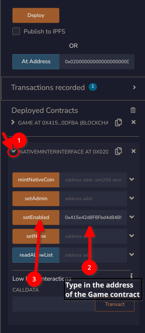145x333 pixels.
Task: Focus the setAdmin address input field
Action: pyautogui.click(x=93, y=199)
